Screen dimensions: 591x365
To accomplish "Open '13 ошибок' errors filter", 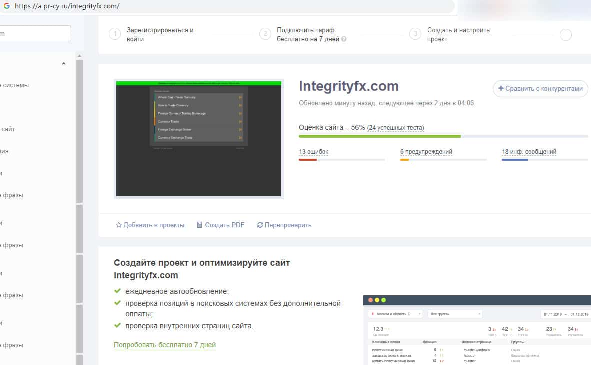I will point(313,152).
